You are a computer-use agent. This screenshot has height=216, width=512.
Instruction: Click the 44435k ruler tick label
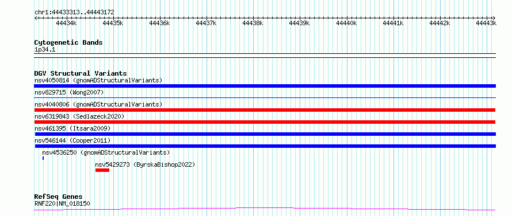pyautogui.click(x=113, y=23)
